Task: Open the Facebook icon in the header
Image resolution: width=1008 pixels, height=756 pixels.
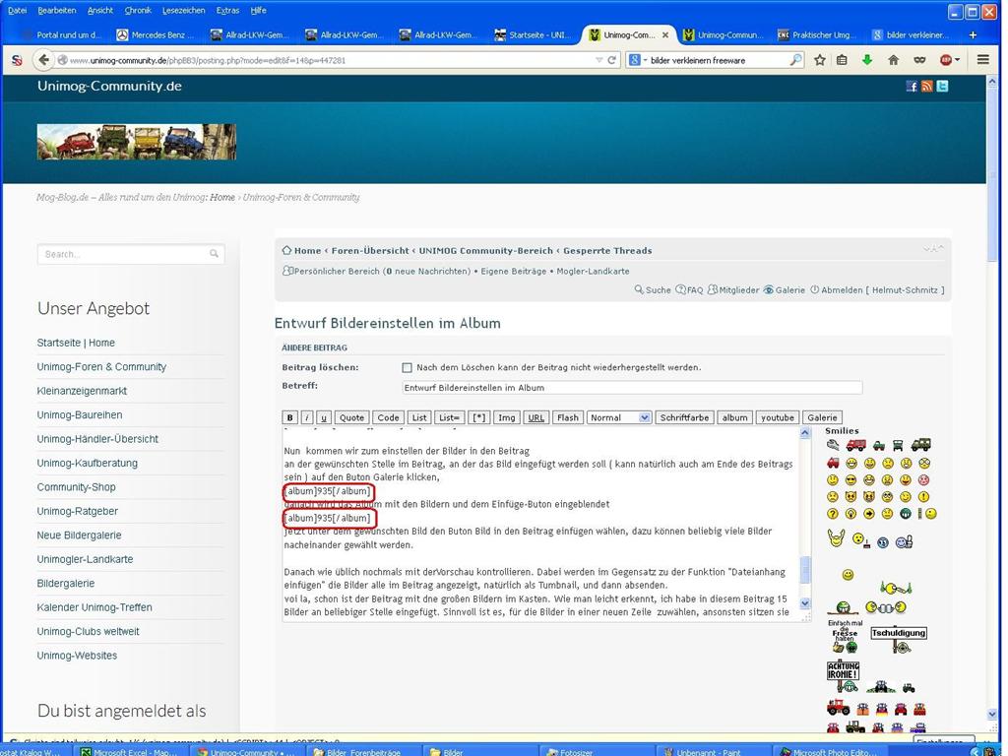Action: tap(912, 87)
